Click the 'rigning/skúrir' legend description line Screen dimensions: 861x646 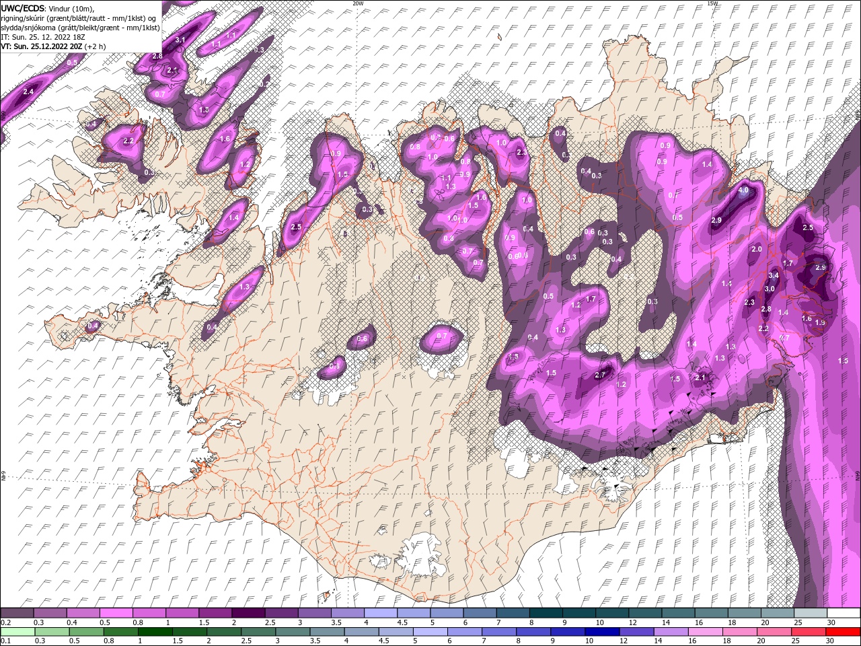(x=78, y=18)
